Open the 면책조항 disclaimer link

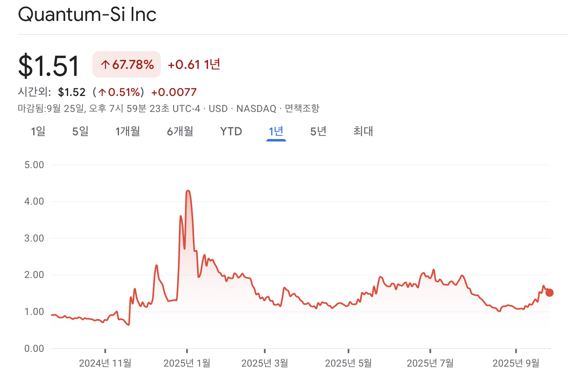302,108
